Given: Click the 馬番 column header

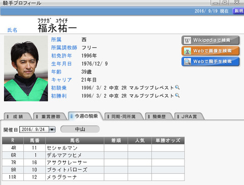Looking at the screenshot, I should [x=35, y=140].
